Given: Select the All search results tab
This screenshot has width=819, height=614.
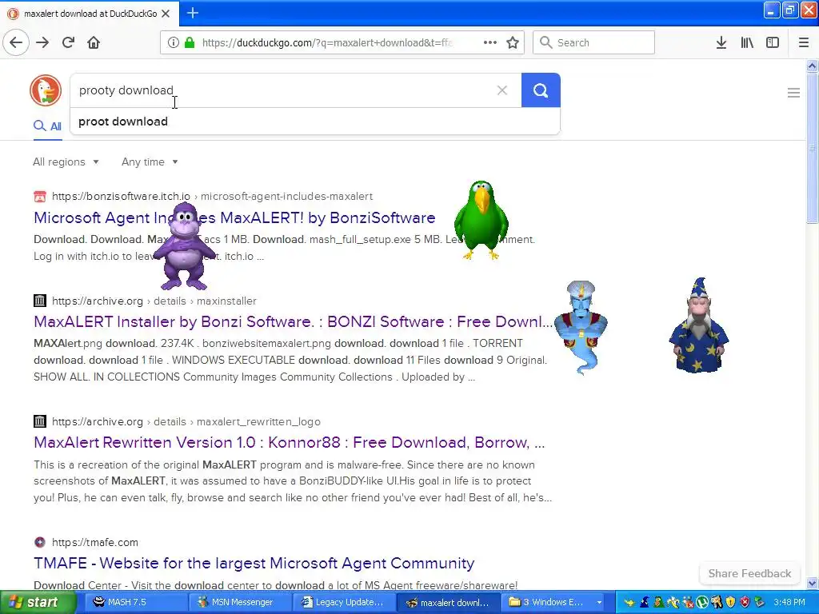Looking at the screenshot, I should click(47, 126).
